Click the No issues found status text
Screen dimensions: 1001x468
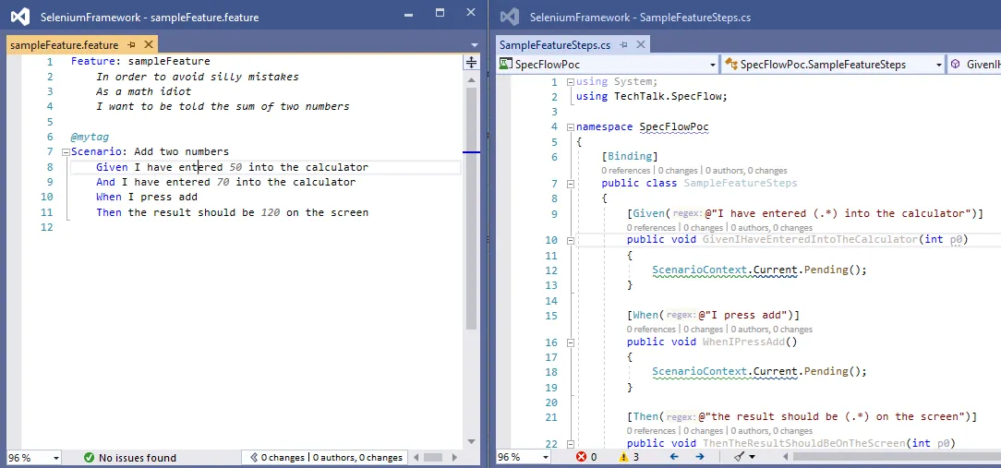click(x=138, y=458)
